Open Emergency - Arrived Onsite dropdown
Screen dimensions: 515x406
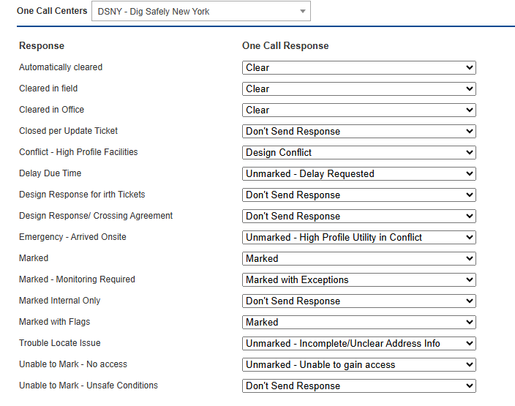(x=359, y=237)
